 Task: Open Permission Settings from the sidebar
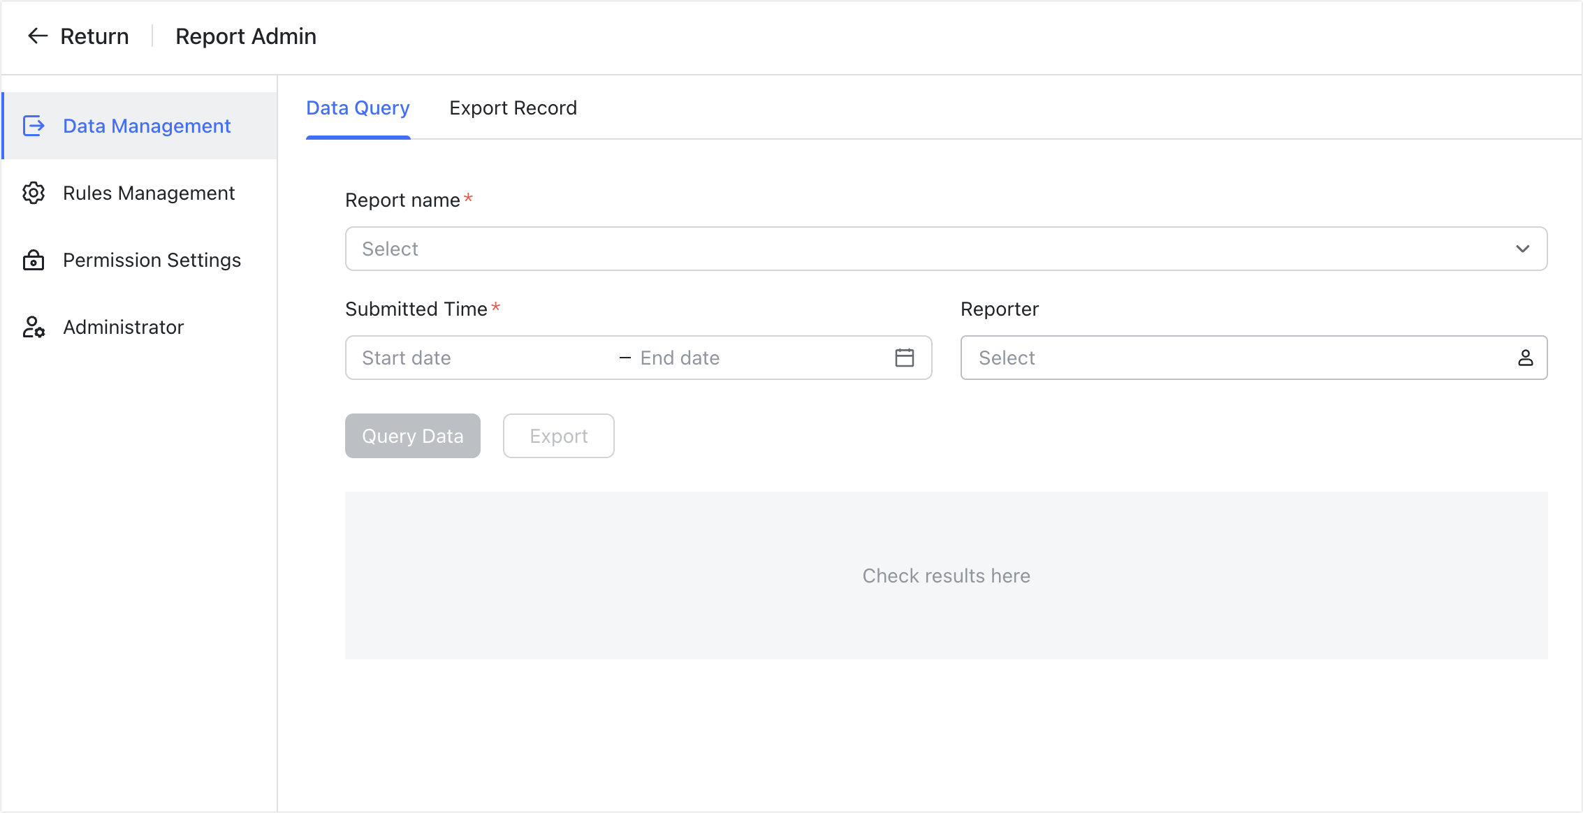tap(152, 260)
